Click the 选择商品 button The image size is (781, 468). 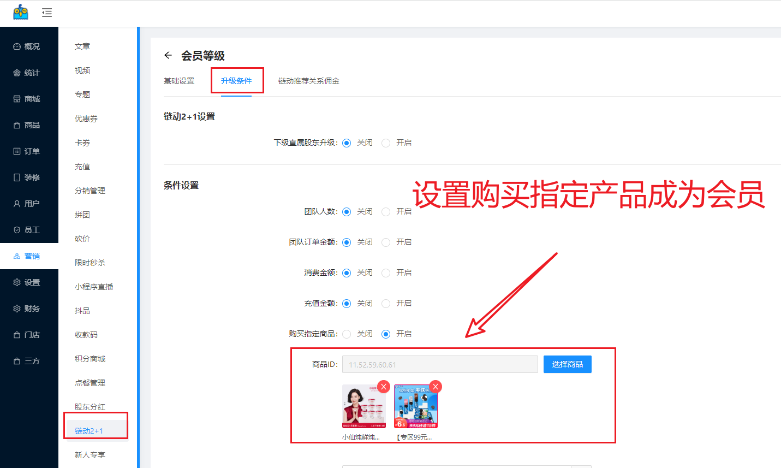tap(567, 364)
